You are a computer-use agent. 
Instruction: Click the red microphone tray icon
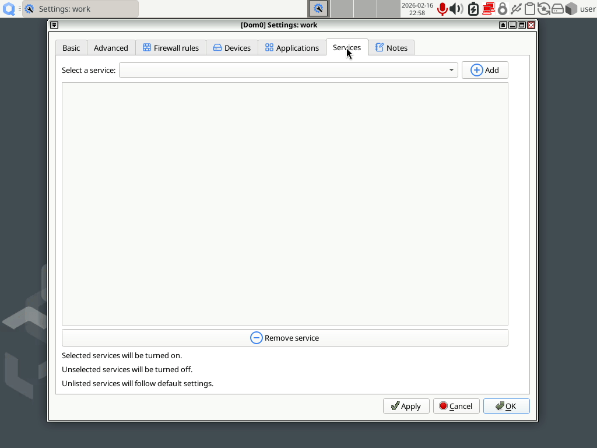(x=442, y=9)
